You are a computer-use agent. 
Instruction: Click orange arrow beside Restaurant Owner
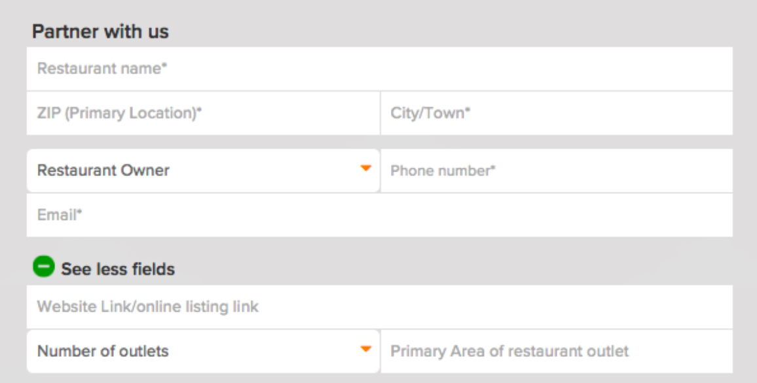tap(366, 168)
